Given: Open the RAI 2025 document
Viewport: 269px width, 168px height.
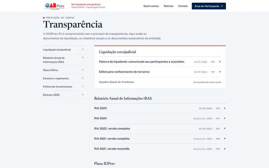Looking at the screenshot, I should click(100, 108).
